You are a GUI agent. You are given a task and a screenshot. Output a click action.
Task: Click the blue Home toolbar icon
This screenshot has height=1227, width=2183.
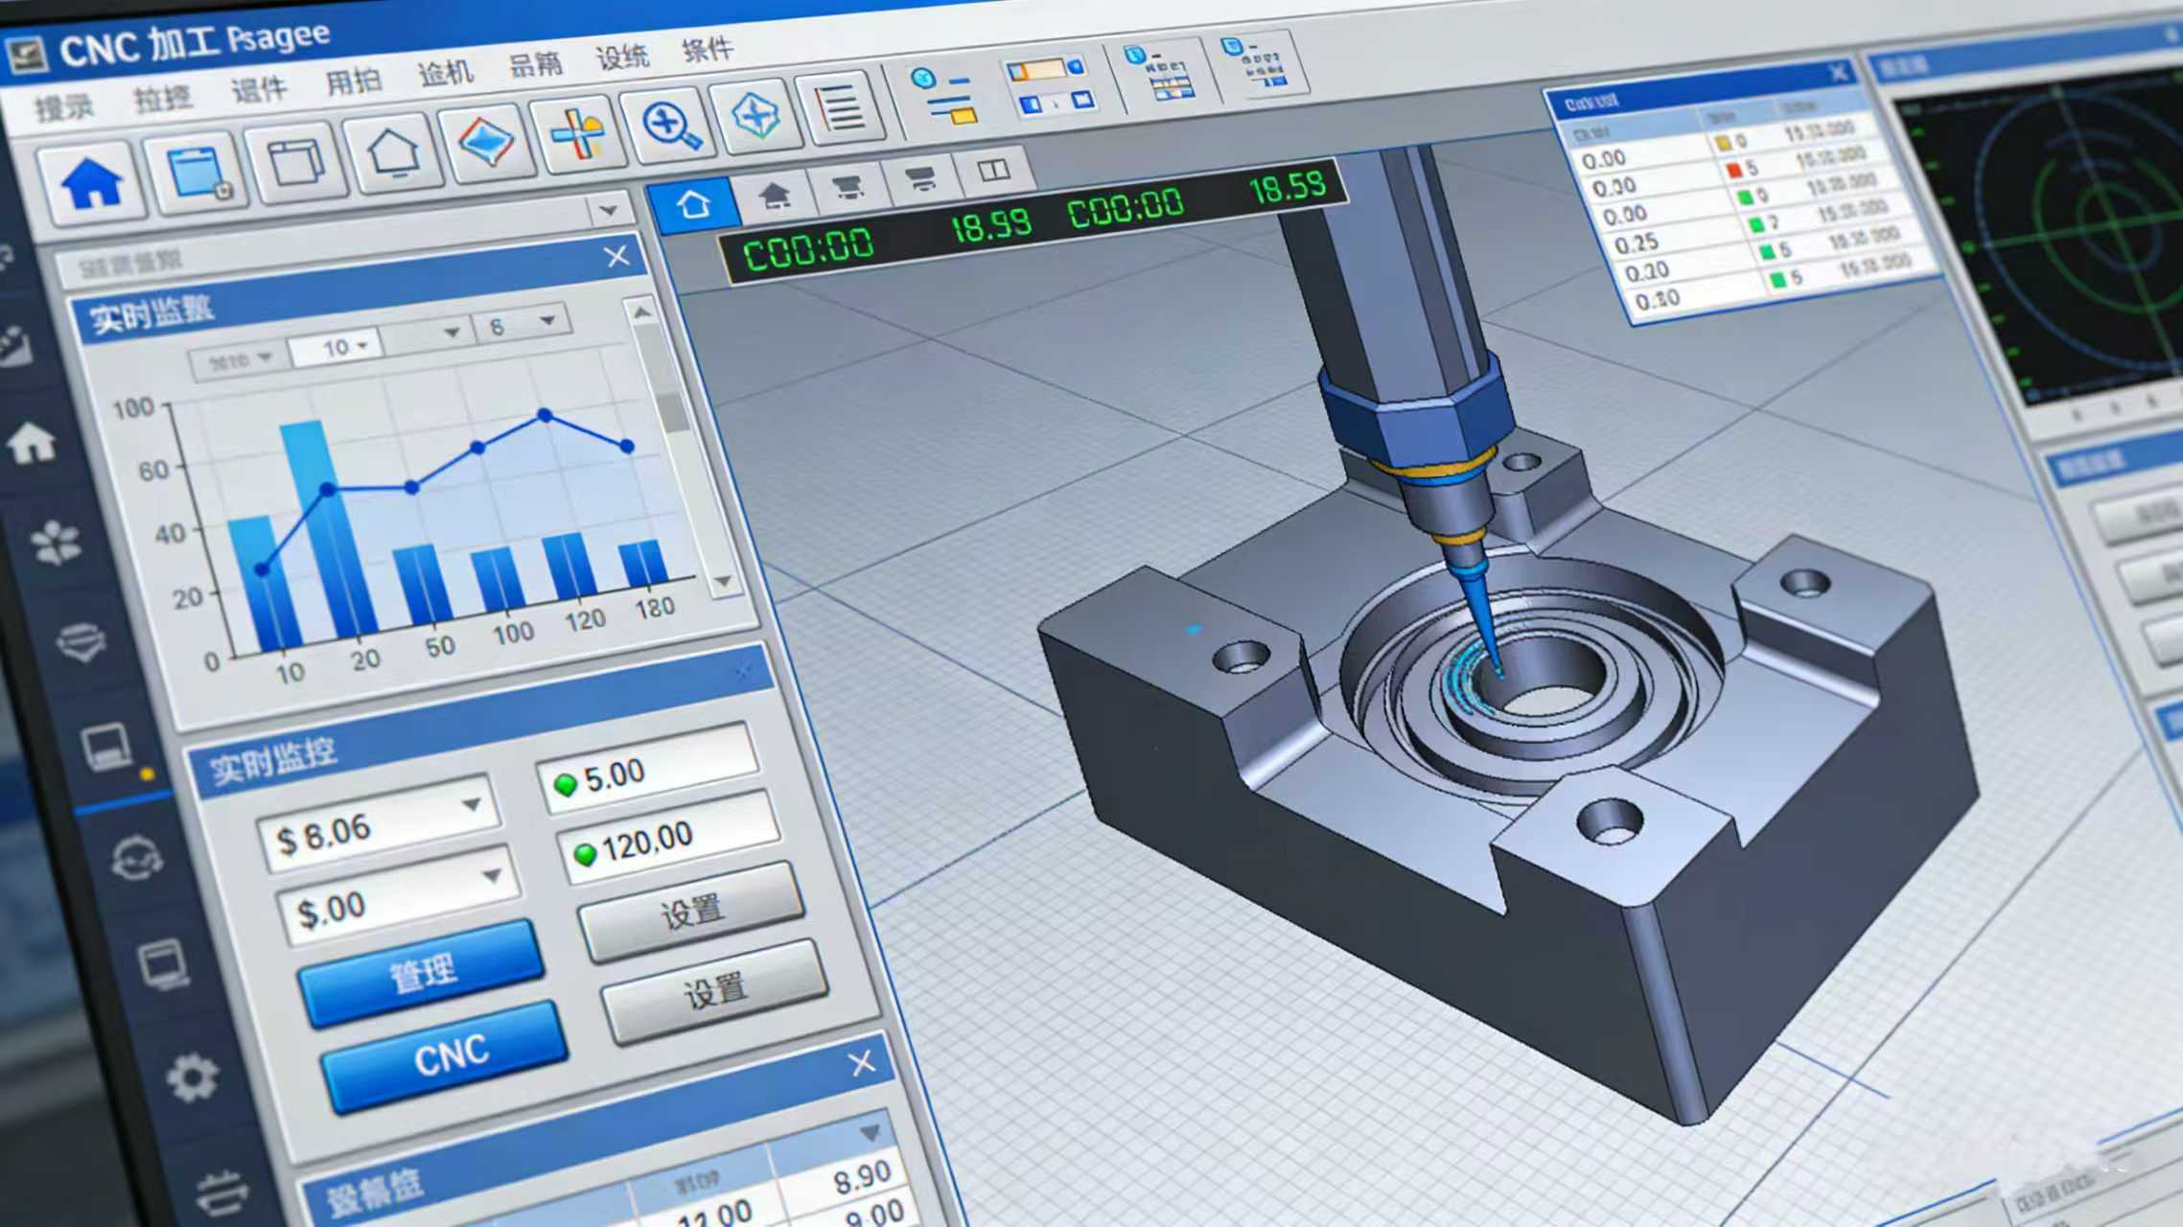tap(92, 182)
